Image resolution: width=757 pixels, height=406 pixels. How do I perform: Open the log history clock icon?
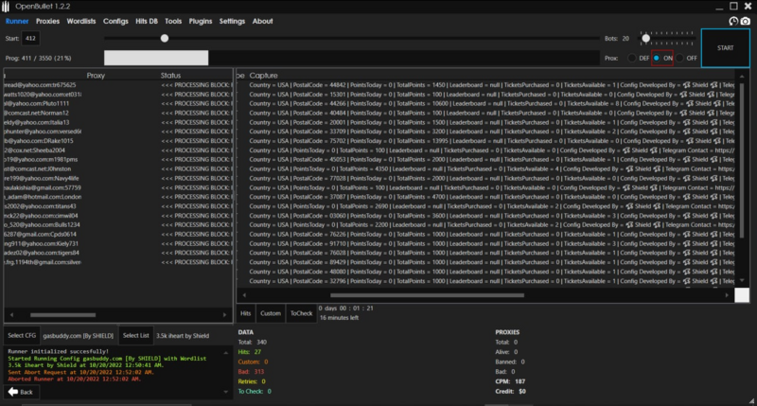click(733, 21)
